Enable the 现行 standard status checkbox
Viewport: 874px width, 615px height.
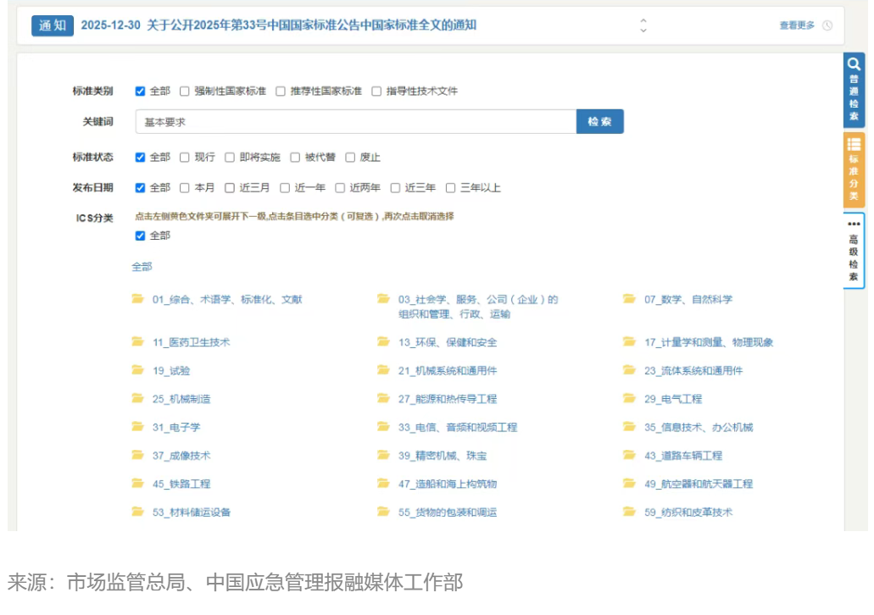pos(186,158)
